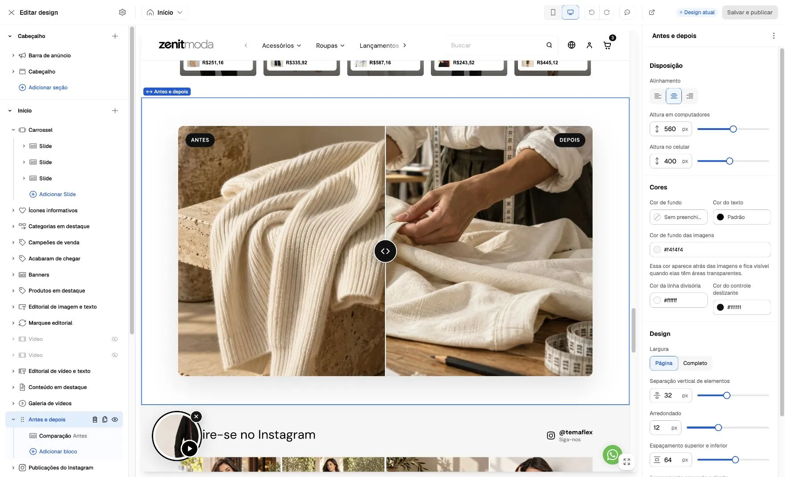Duplicate the Antes e depois section
785x477 pixels.
105,419
